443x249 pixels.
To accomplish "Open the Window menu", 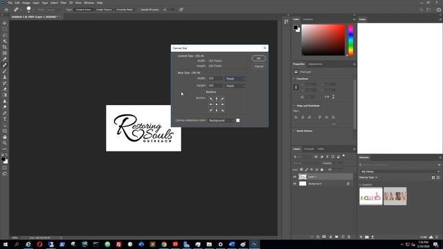I will pos(89,3).
